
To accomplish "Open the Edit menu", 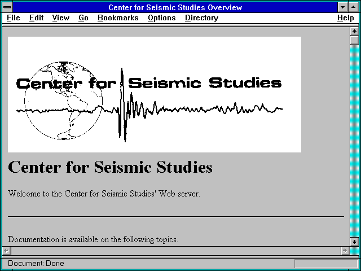I will point(36,18).
